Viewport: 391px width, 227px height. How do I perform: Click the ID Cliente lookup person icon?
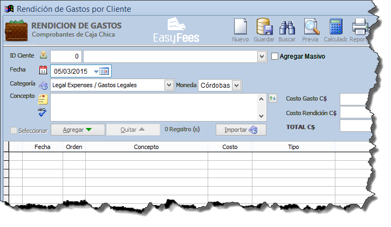tap(43, 56)
